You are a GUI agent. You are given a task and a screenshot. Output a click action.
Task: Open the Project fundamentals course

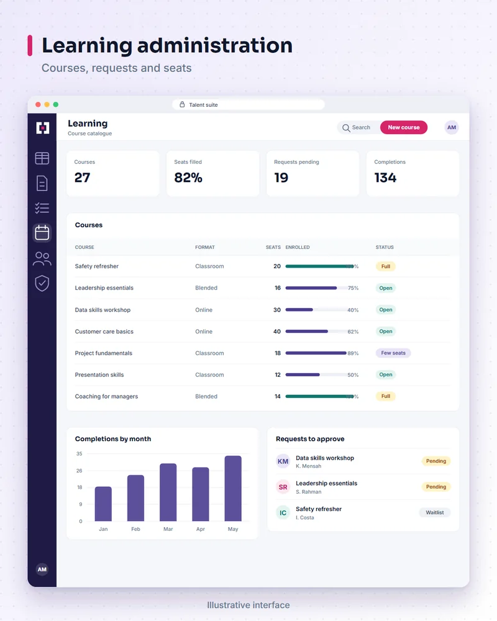263,353
